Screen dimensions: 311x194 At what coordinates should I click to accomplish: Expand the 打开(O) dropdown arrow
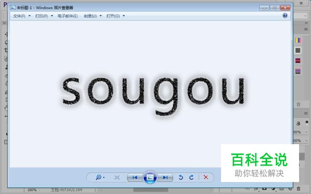pos(124,16)
